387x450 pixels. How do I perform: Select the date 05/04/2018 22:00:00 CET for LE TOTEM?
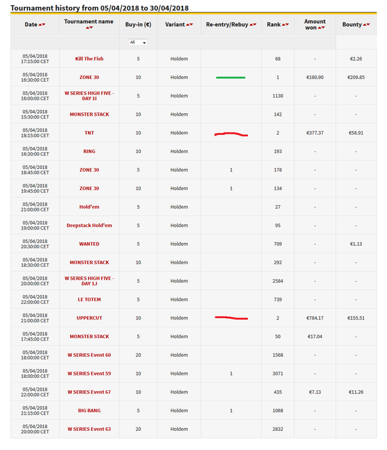pyautogui.click(x=35, y=300)
